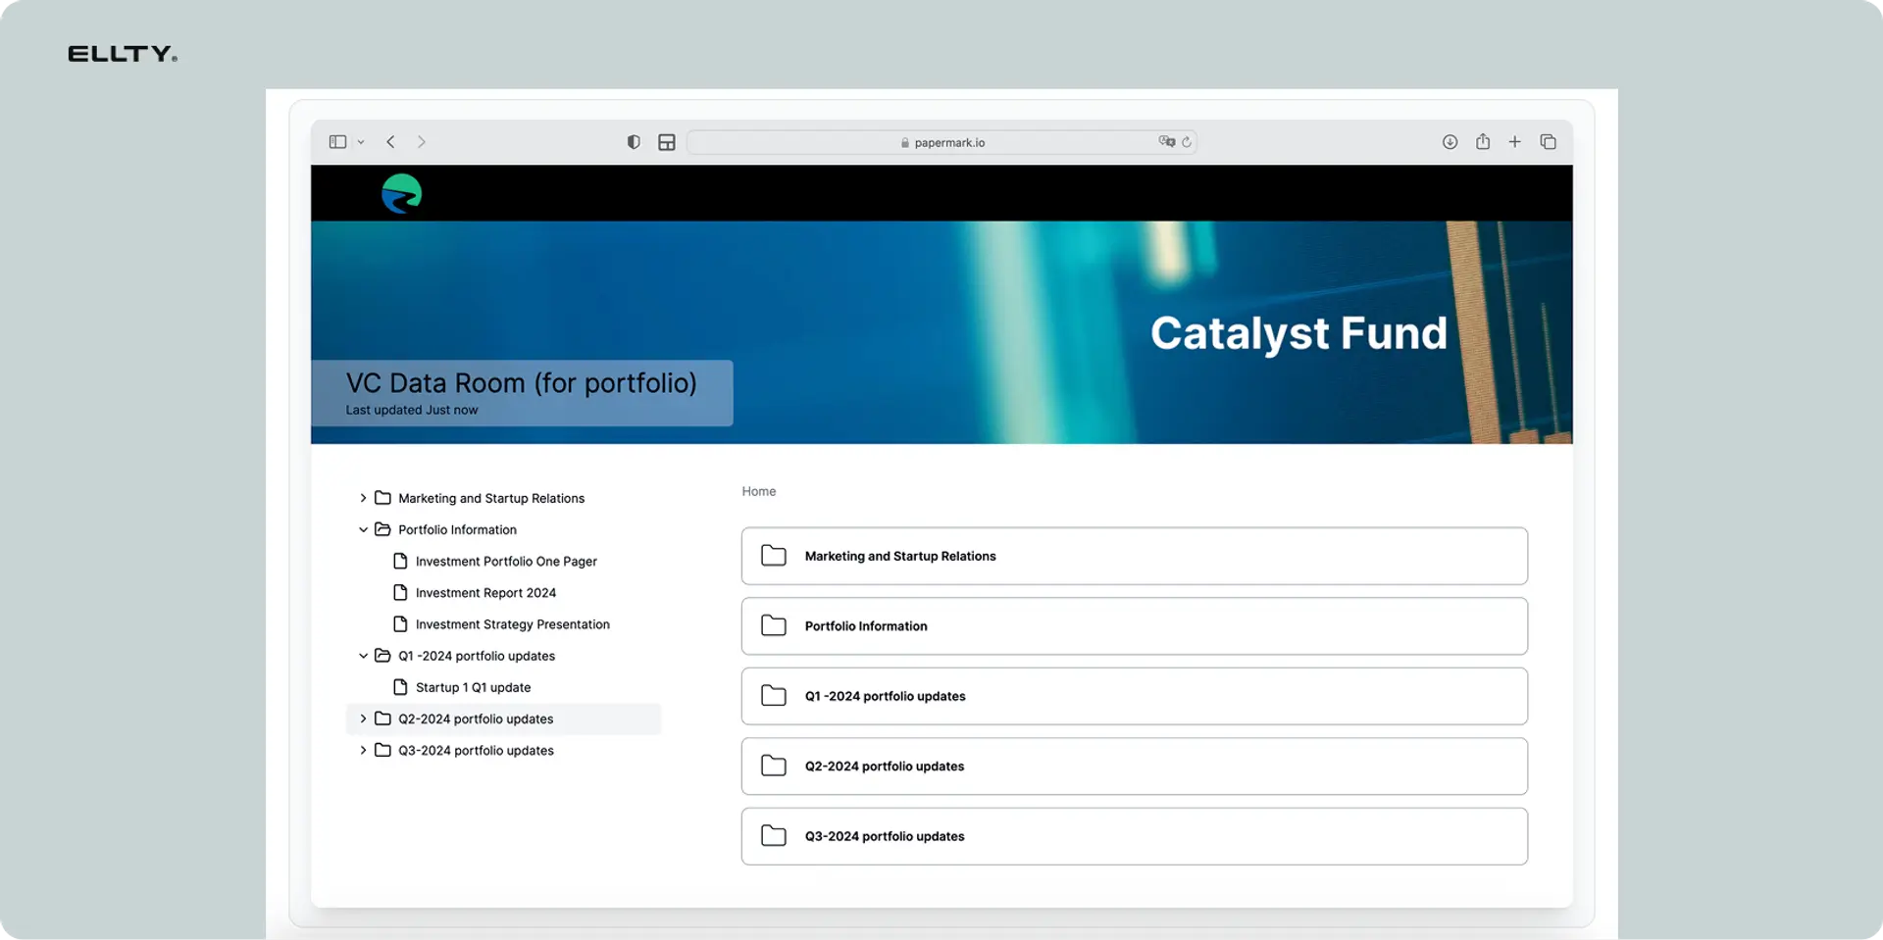Viewport: 1883px width, 940px height.
Task: Click the Home breadcrumb link
Action: pyautogui.click(x=759, y=491)
